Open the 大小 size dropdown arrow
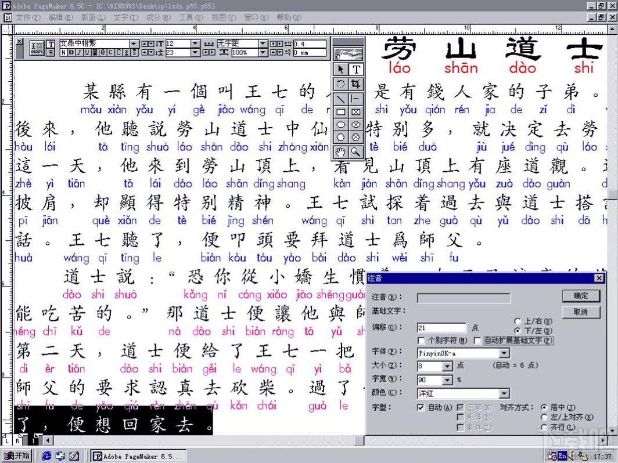Image resolution: width=618 pixels, height=463 pixels. pos(447,366)
